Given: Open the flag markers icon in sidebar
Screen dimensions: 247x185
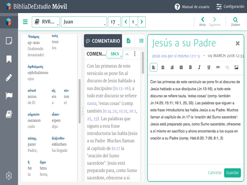Looking at the screenshot, I should pos(9,96).
